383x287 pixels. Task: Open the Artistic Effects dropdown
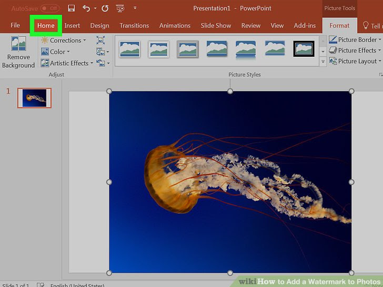[67, 63]
